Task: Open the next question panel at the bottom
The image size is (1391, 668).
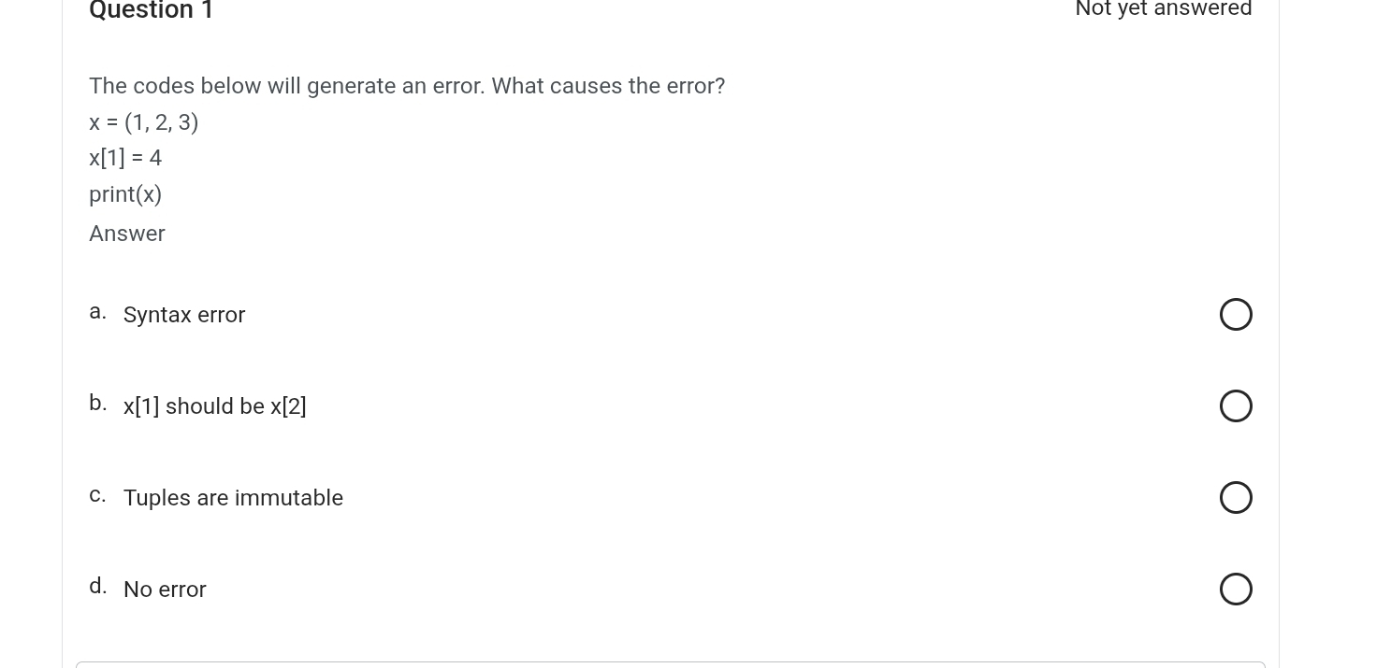Action: pyautogui.click(x=670, y=665)
